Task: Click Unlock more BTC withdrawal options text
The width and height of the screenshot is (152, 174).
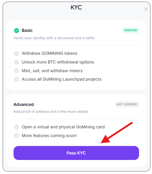Action: pos(58,62)
